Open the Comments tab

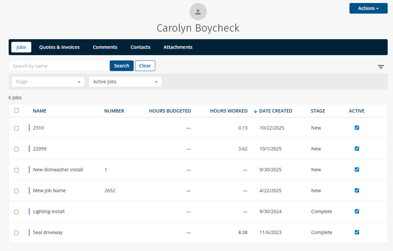tap(105, 47)
